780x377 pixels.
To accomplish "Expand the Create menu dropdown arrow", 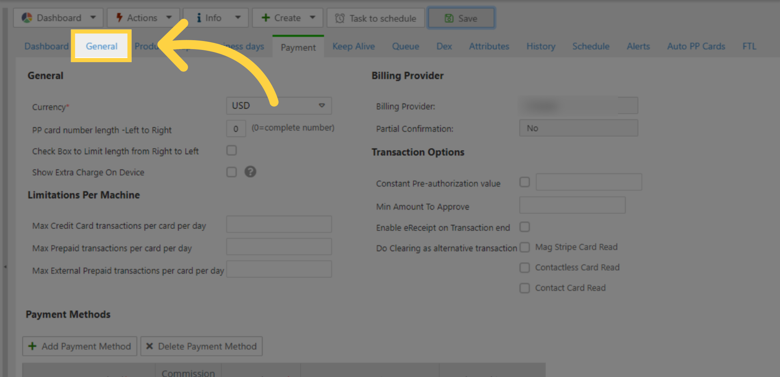I will coord(312,17).
